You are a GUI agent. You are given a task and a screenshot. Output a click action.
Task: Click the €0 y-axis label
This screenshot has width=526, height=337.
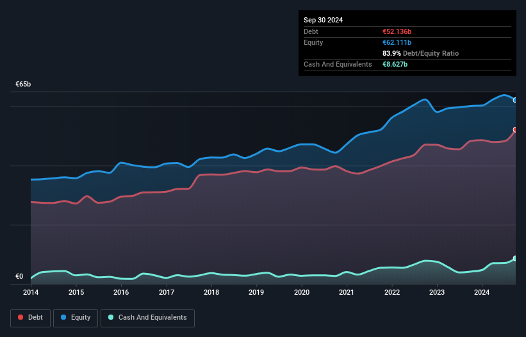(x=19, y=276)
